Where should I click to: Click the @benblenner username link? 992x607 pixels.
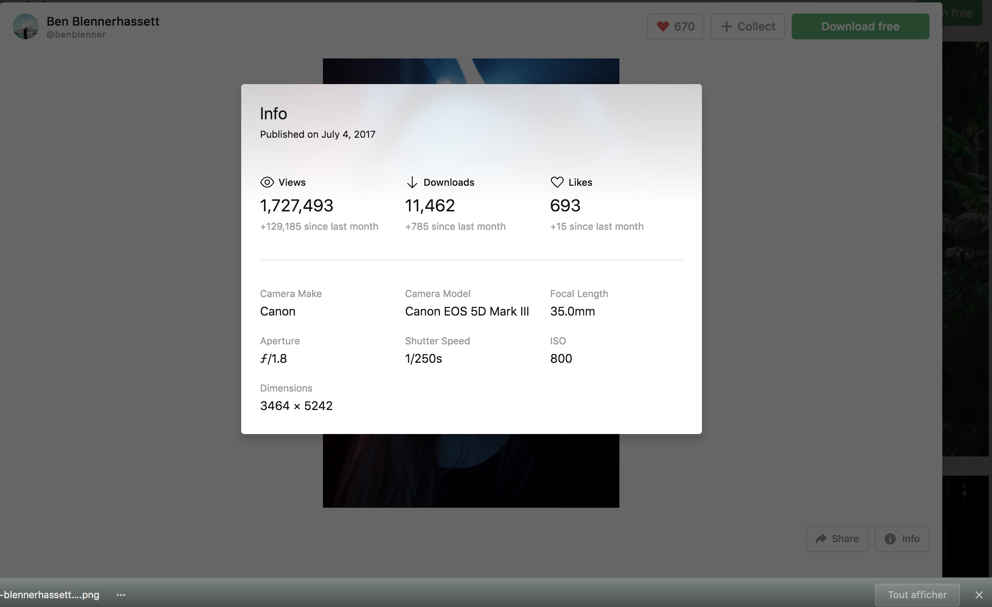tap(76, 35)
